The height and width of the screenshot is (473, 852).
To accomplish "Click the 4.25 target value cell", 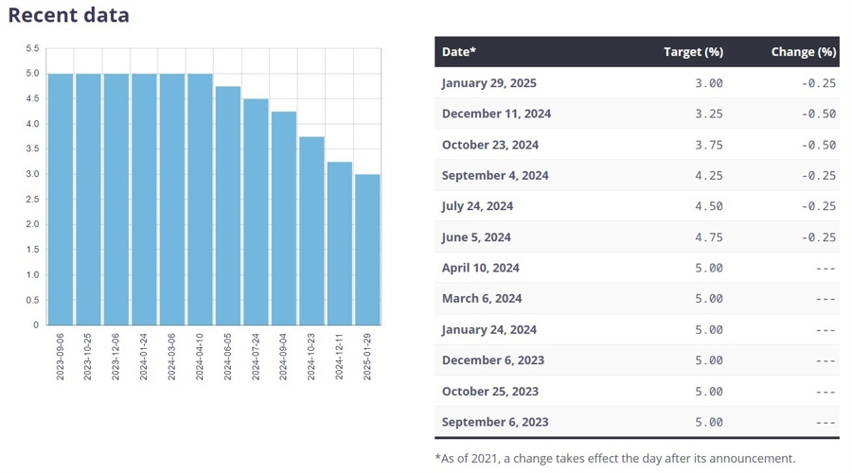I will click(x=708, y=176).
